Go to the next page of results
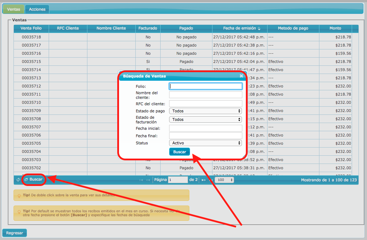 (204, 180)
